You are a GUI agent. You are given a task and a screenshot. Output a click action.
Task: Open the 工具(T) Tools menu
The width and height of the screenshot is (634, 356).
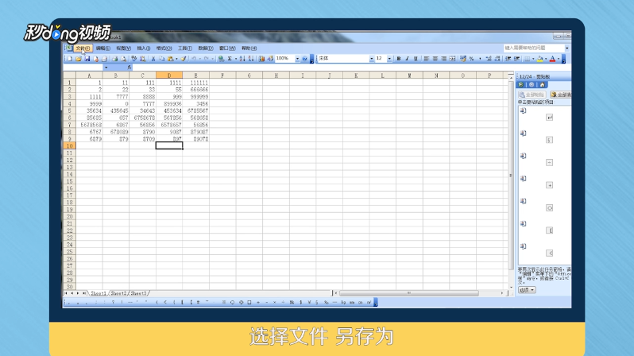[185, 48]
